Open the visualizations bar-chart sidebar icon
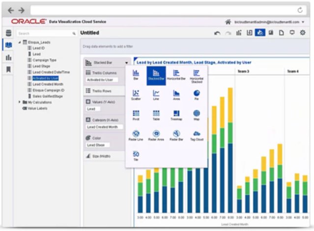This screenshot has height=231, width=314. pyautogui.click(x=8, y=58)
